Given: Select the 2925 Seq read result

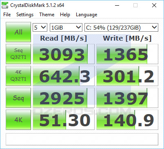Looking at the screenshot, I should click(x=64, y=98).
